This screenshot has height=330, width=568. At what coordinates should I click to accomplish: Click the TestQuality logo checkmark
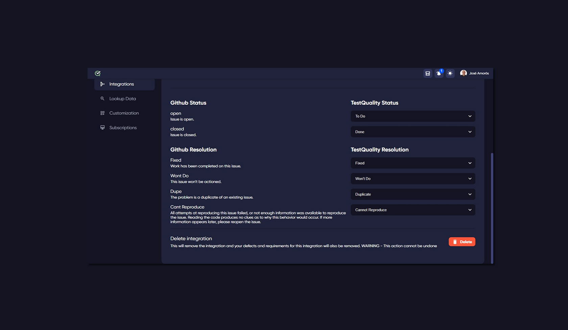coord(97,73)
